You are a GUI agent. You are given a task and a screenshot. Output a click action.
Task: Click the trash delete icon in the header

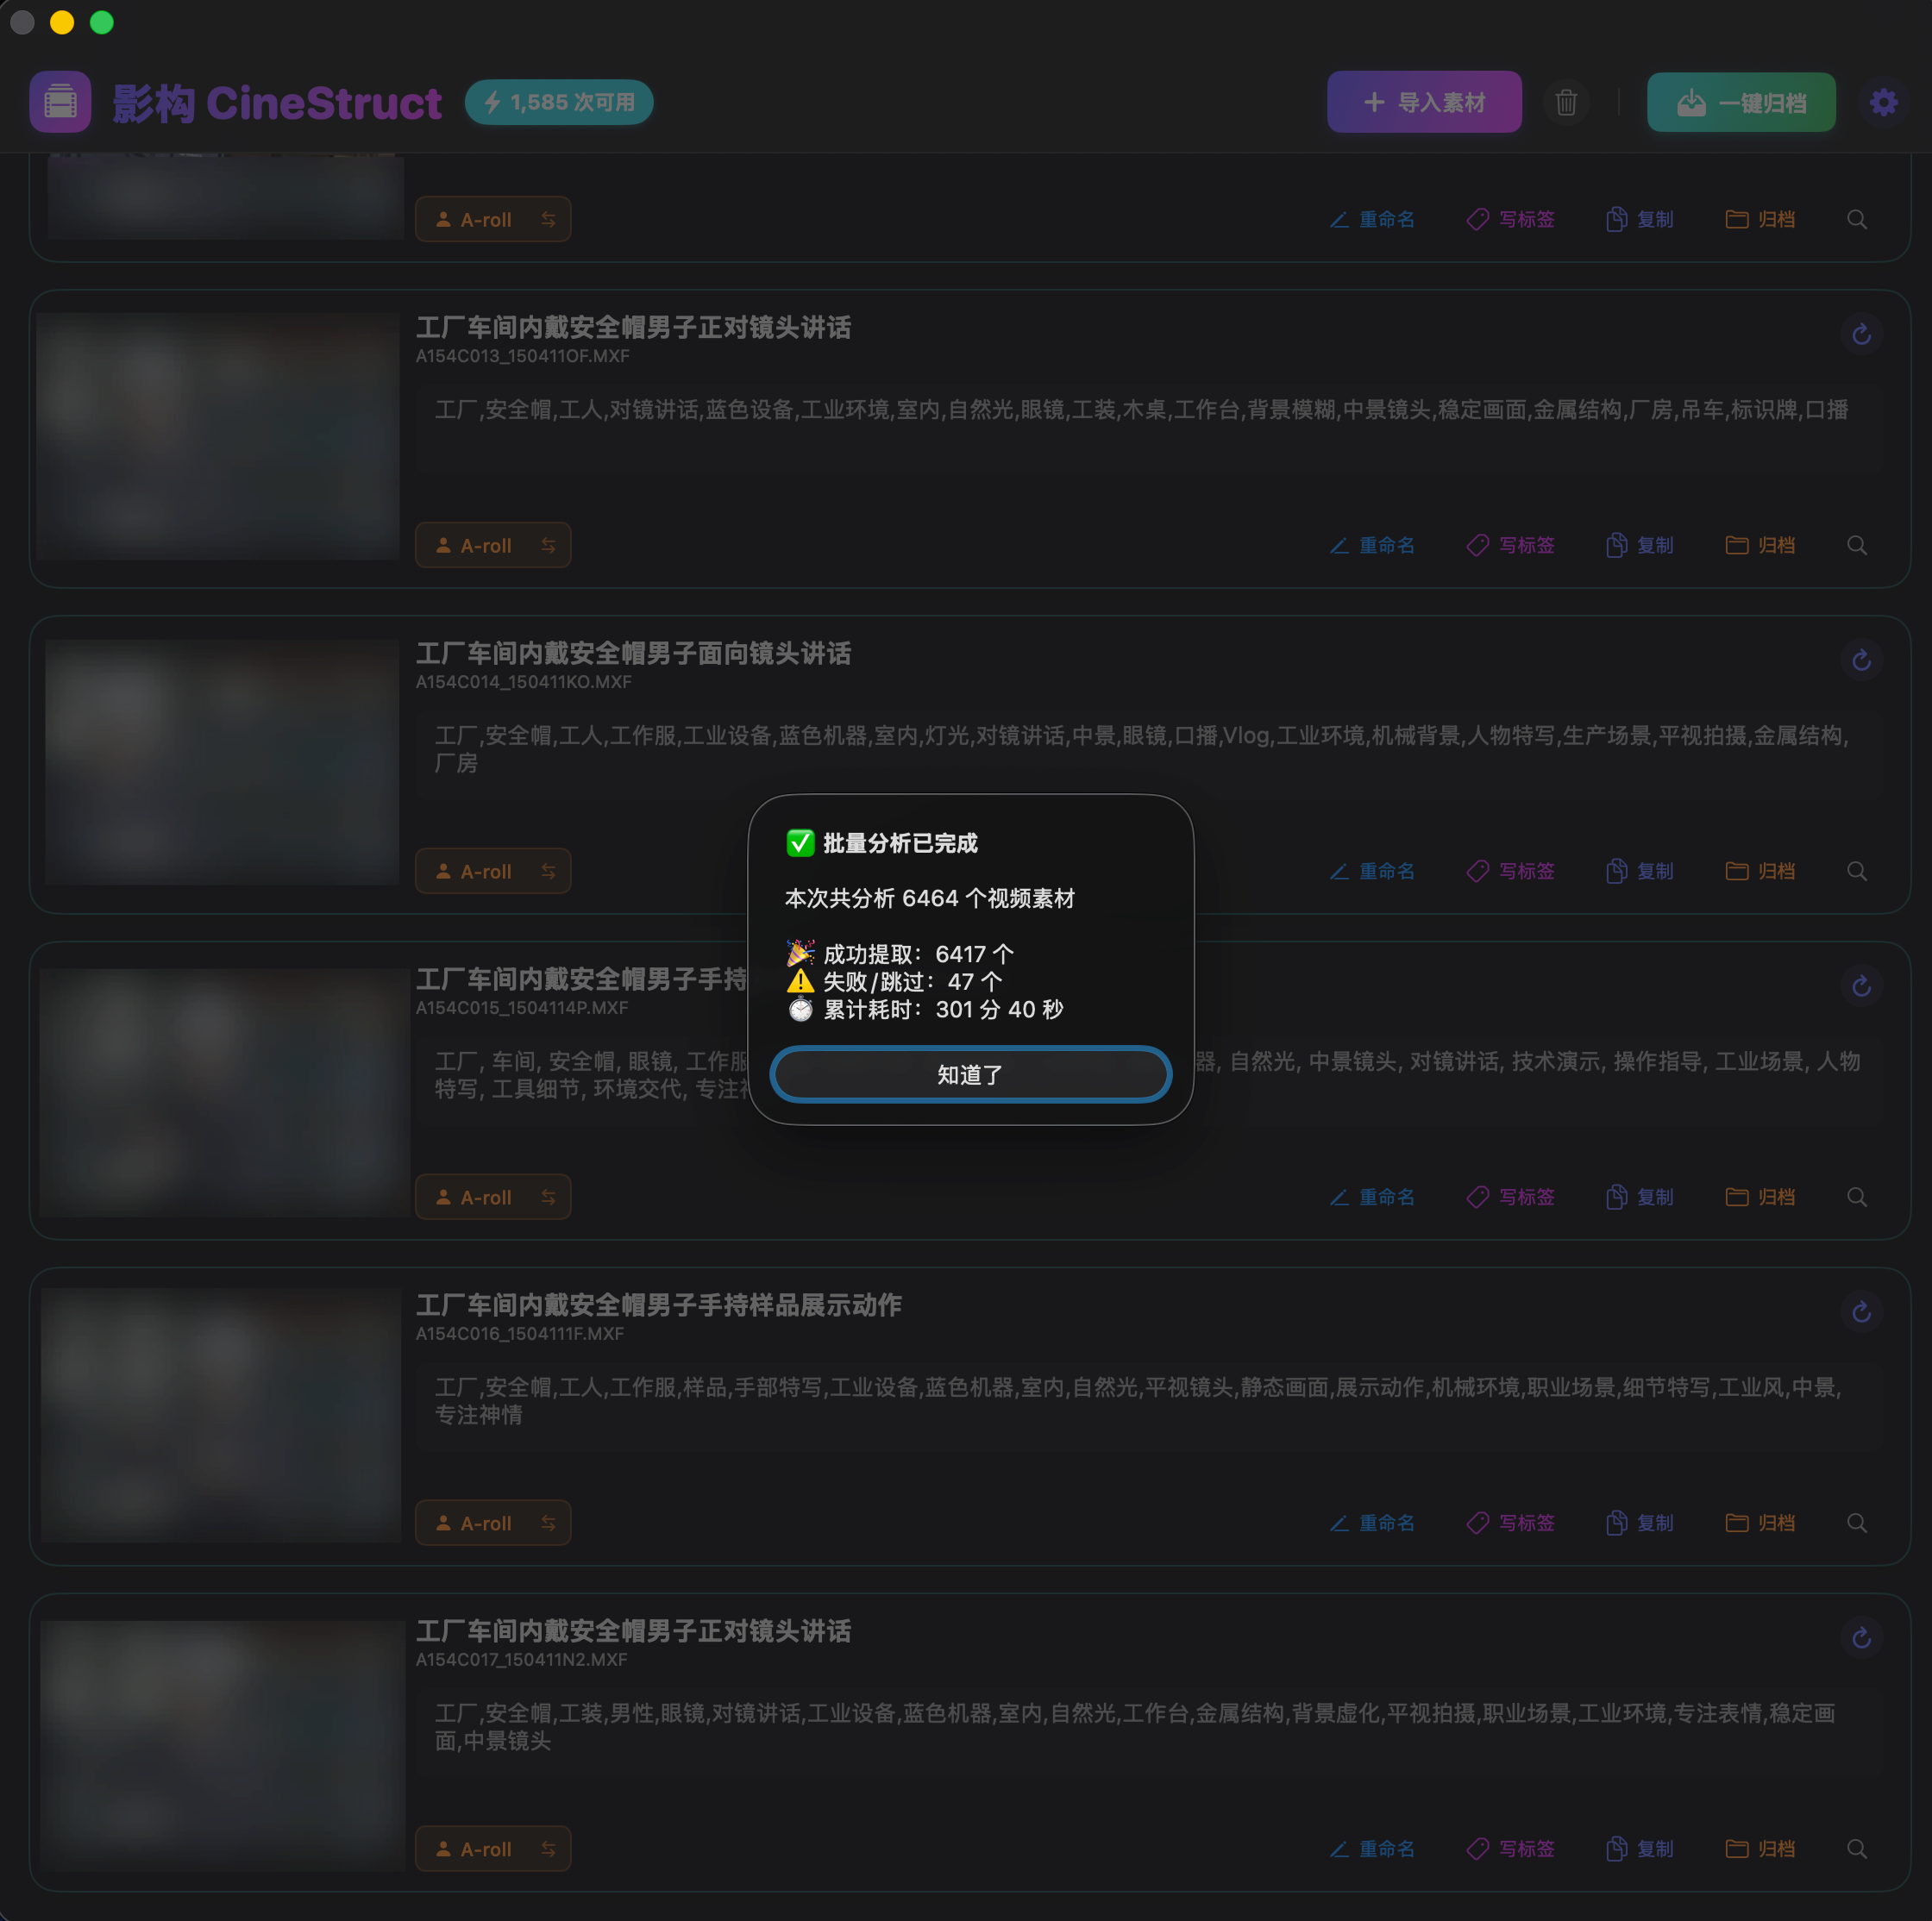pos(1565,102)
